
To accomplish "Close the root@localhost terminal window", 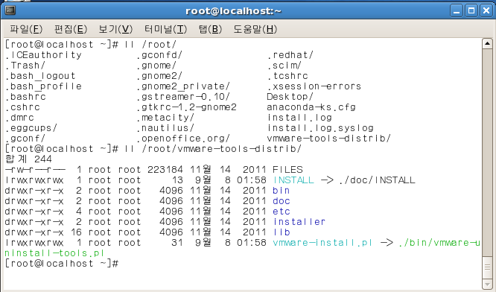I will click(486, 11).
